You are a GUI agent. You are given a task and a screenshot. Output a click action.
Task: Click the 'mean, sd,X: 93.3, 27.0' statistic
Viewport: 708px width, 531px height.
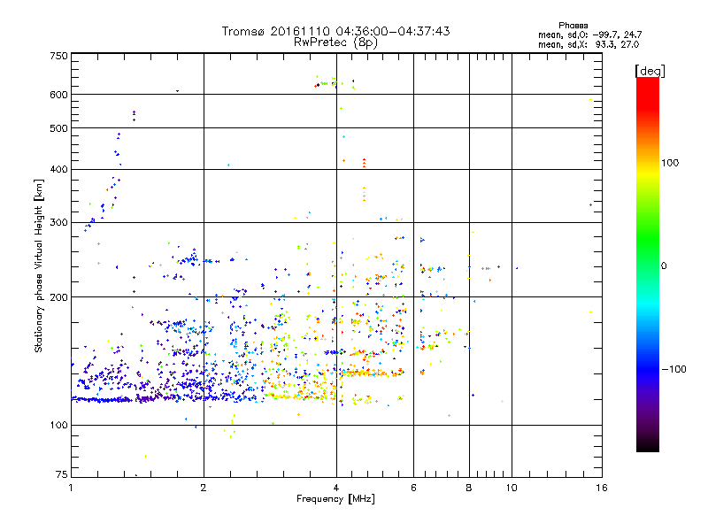pos(589,44)
